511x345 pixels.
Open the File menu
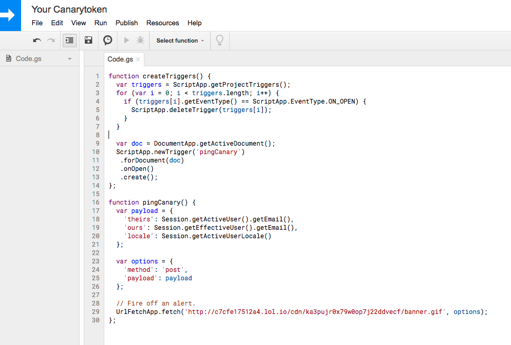tap(37, 23)
